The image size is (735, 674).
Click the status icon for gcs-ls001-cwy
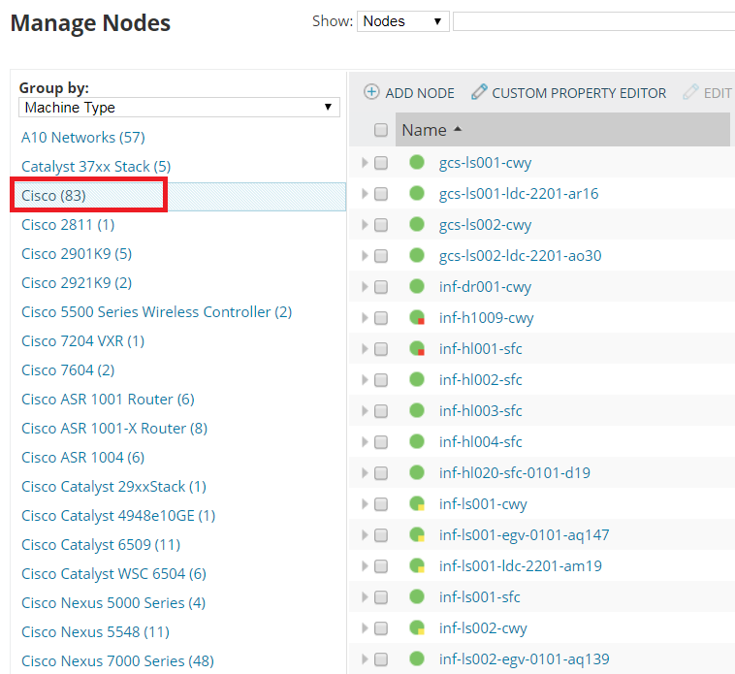click(417, 162)
